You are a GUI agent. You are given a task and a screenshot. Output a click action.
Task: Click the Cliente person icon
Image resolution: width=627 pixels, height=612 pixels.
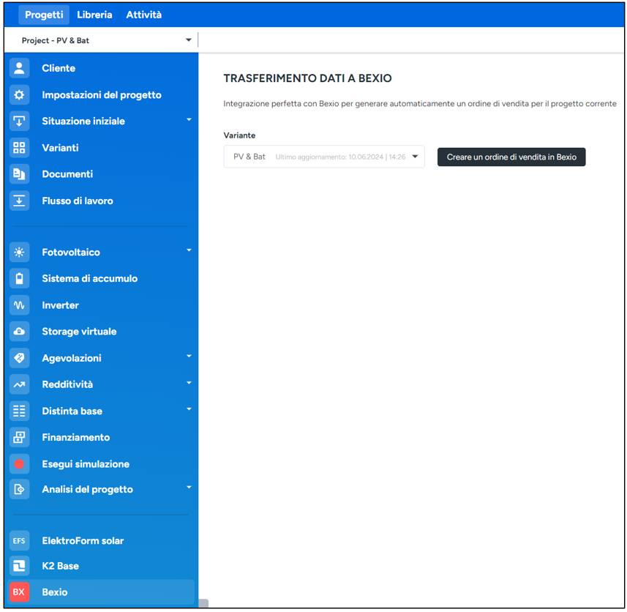[19, 68]
